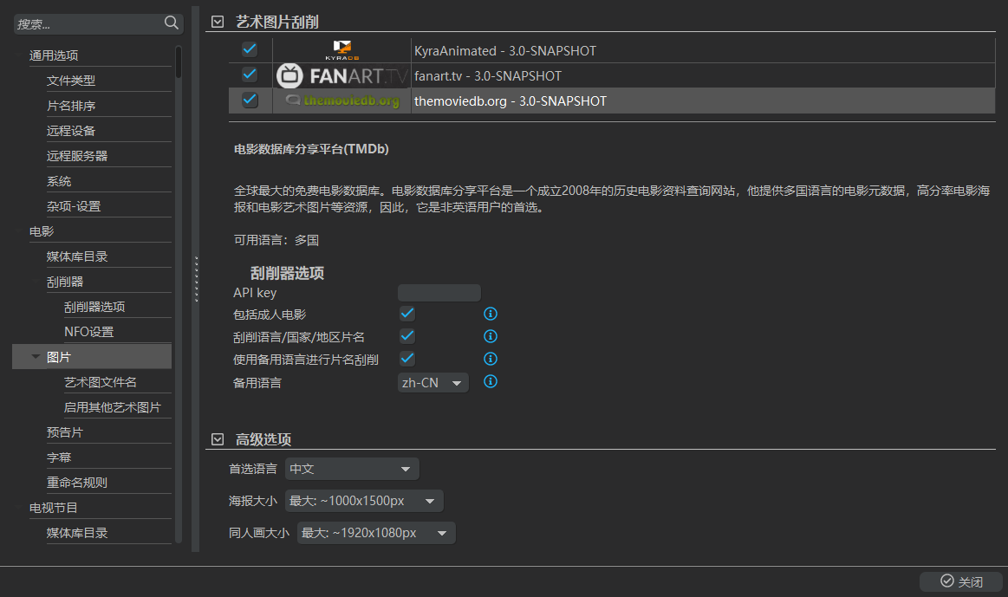Click info icon for 使用备用语言进行片名刮削
This screenshot has height=597, width=1008.
click(490, 359)
